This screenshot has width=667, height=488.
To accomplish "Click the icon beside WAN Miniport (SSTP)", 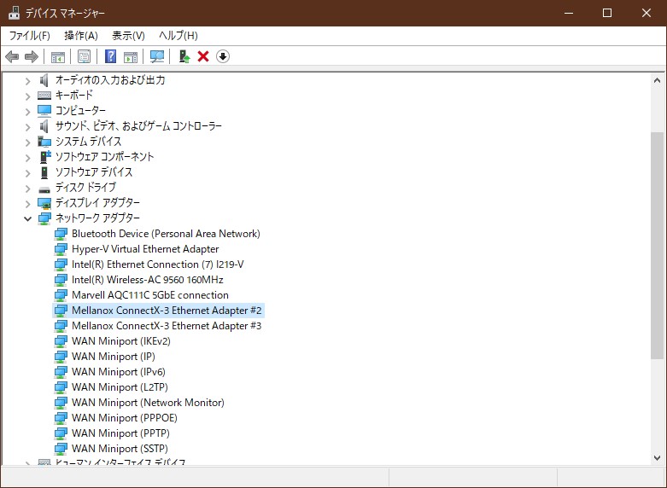I will click(61, 448).
